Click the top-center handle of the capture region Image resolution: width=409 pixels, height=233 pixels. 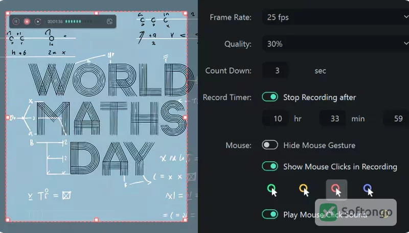[x=96, y=12]
